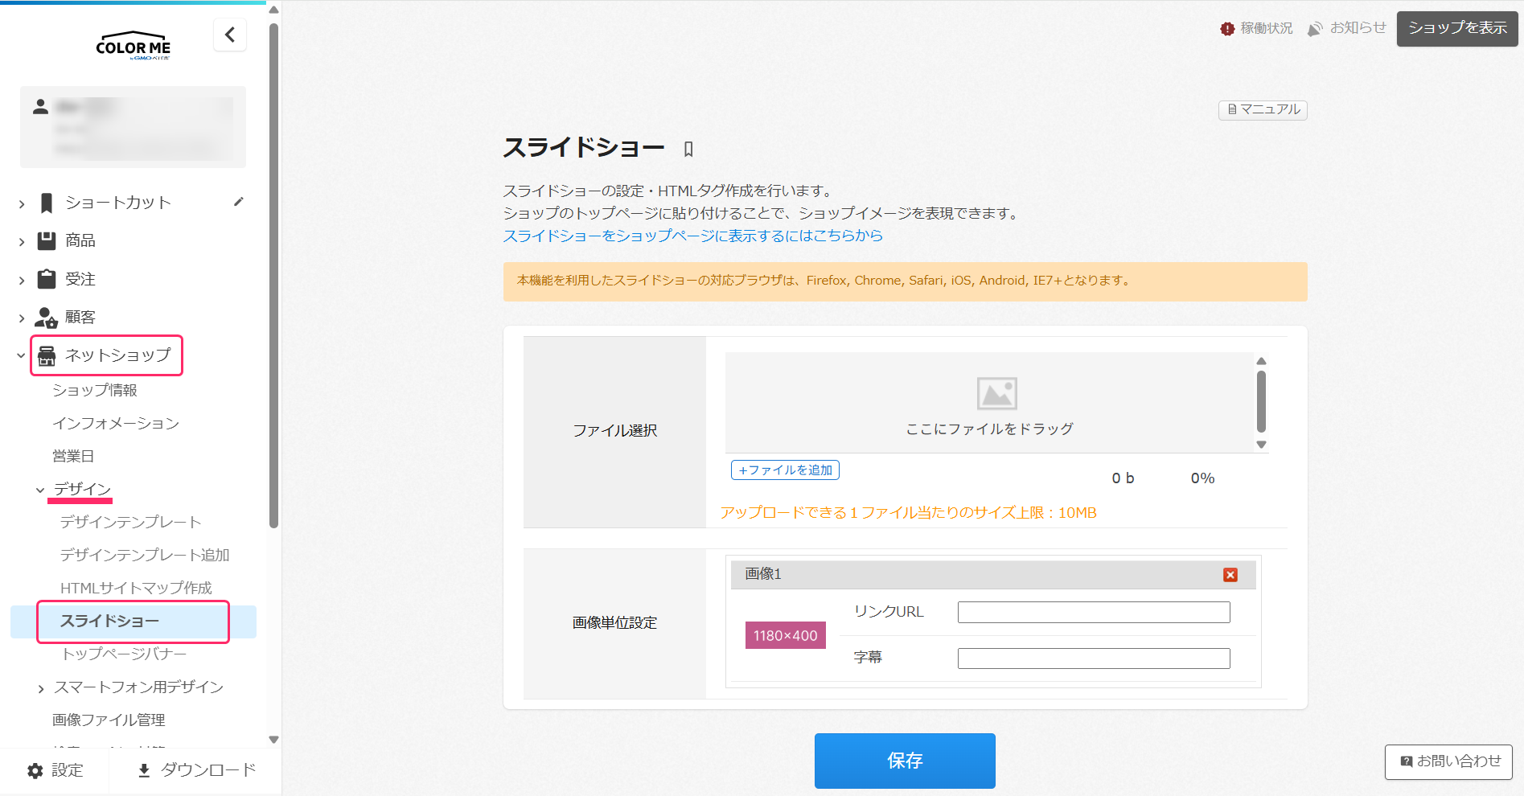Click the COLOR ME logo

(x=133, y=47)
